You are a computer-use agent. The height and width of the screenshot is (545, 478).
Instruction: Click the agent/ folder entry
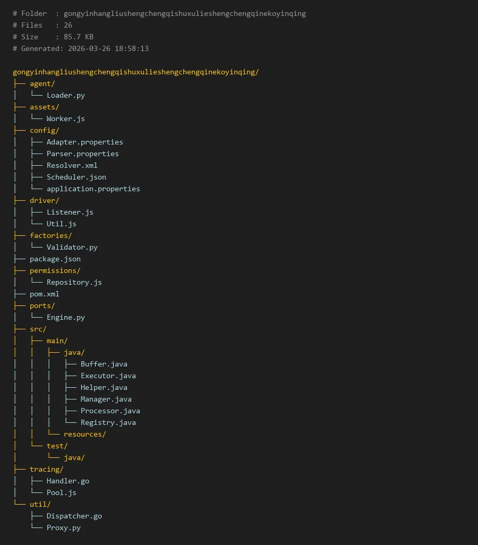[42, 83]
